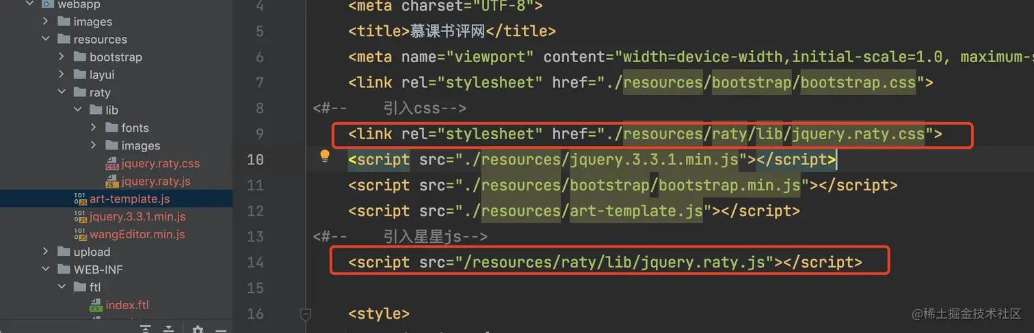Viewport: 1034px width, 333px height.
Task: Click the folder icon of raty
Action: (79, 93)
